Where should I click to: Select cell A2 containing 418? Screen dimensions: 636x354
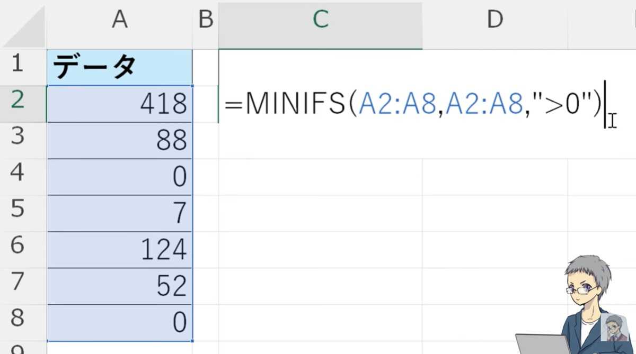119,103
